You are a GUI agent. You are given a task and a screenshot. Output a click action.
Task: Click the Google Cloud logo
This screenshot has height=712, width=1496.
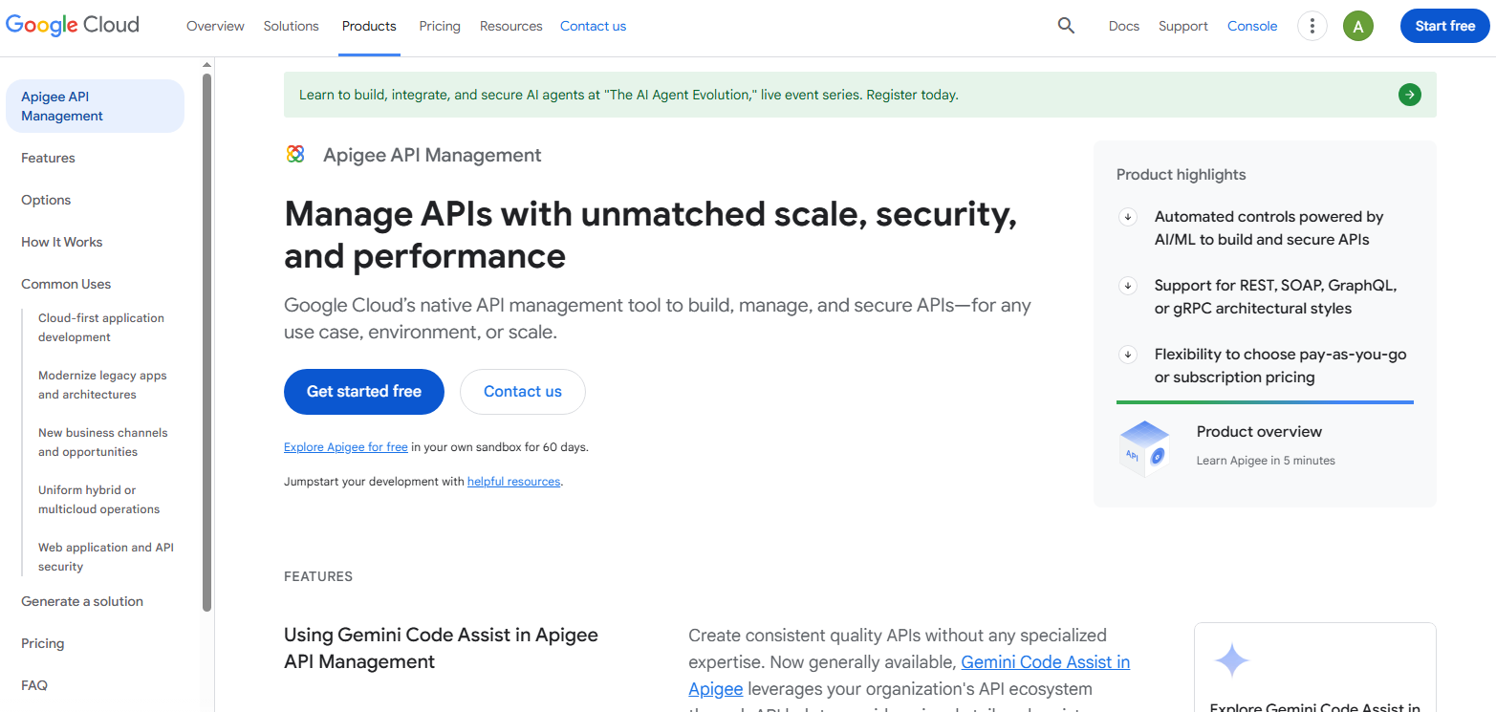(x=72, y=25)
